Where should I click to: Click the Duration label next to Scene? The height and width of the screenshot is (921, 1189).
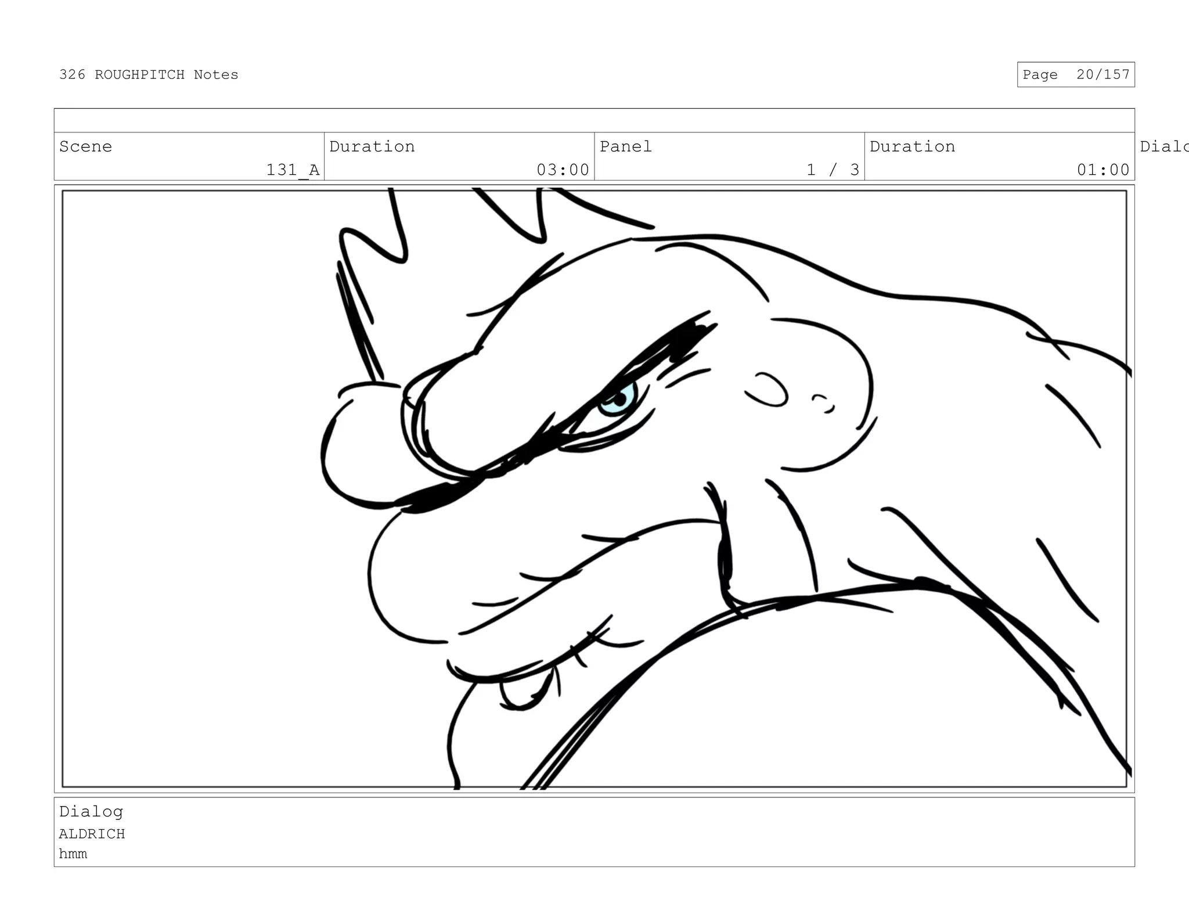coord(372,146)
